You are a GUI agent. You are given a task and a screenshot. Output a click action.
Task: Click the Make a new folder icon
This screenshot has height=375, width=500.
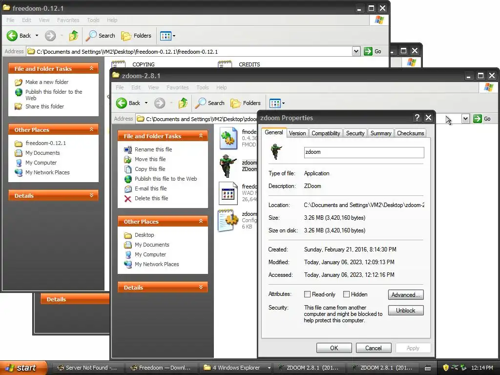pyautogui.click(x=19, y=82)
